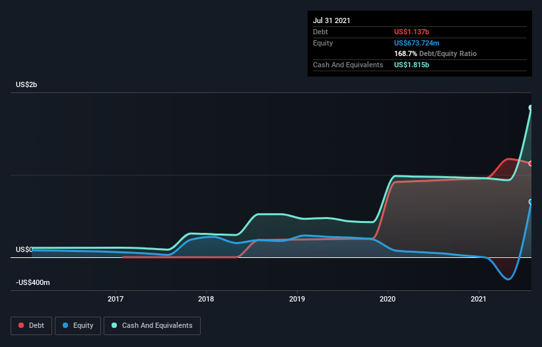This screenshot has width=542, height=347.
Task: Click the 2021 axis label
Action: point(479,299)
